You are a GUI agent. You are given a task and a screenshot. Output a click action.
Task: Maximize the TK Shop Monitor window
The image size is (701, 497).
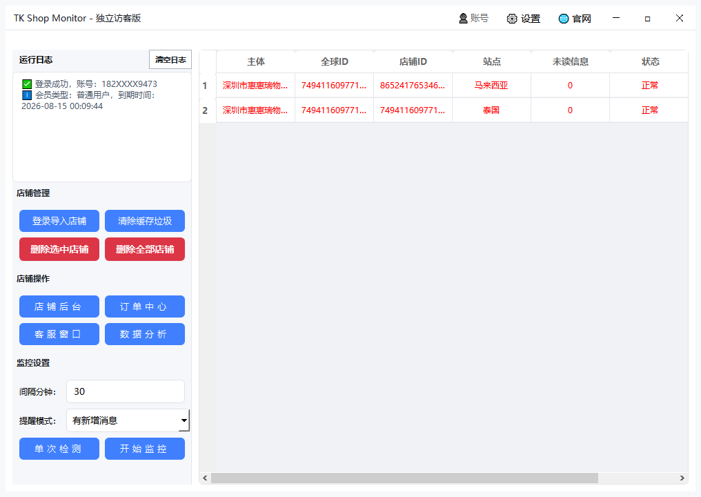coord(647,19)
